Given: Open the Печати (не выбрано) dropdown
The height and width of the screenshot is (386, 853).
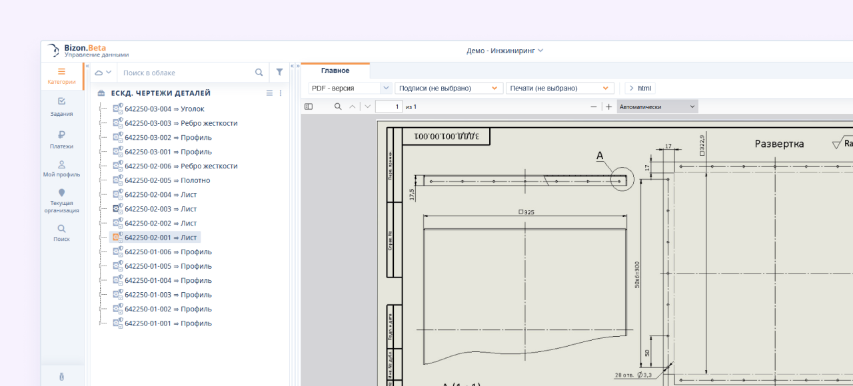Looking at the screenshot, I should click(560, 88).
